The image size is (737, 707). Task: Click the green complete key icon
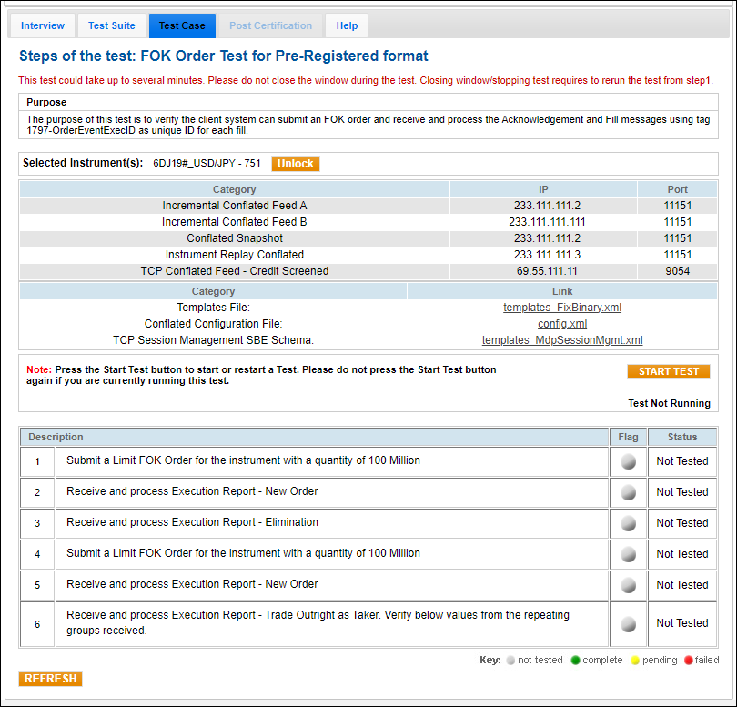coord(574,661)
